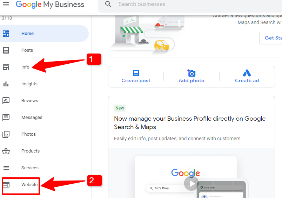282x198 pixels.
Task: Click the Messages chat icon
Action: coord(6,118)
